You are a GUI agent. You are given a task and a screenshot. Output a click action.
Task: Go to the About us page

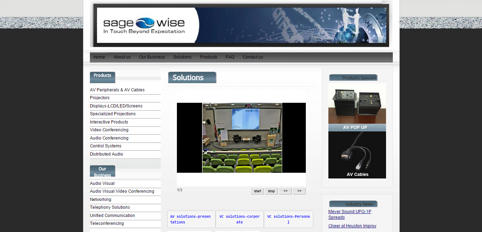pos(122,57)
